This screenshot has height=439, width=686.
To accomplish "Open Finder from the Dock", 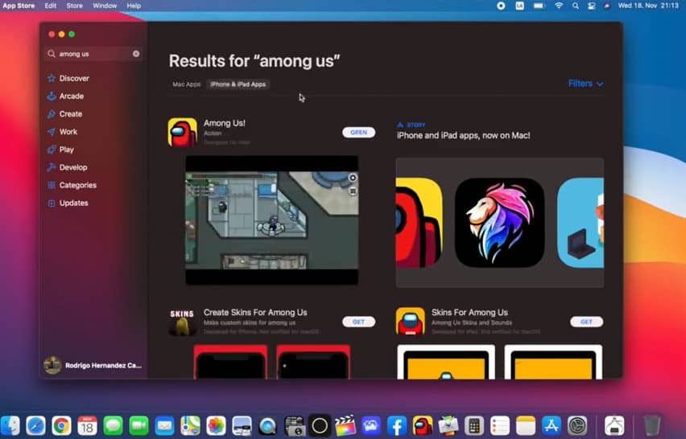I will click(x=10, y=425).
